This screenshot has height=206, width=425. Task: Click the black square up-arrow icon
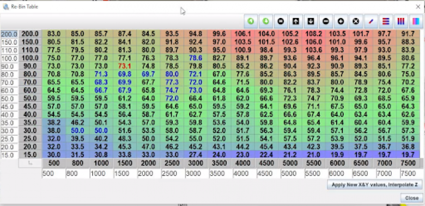tap(296, 21)
